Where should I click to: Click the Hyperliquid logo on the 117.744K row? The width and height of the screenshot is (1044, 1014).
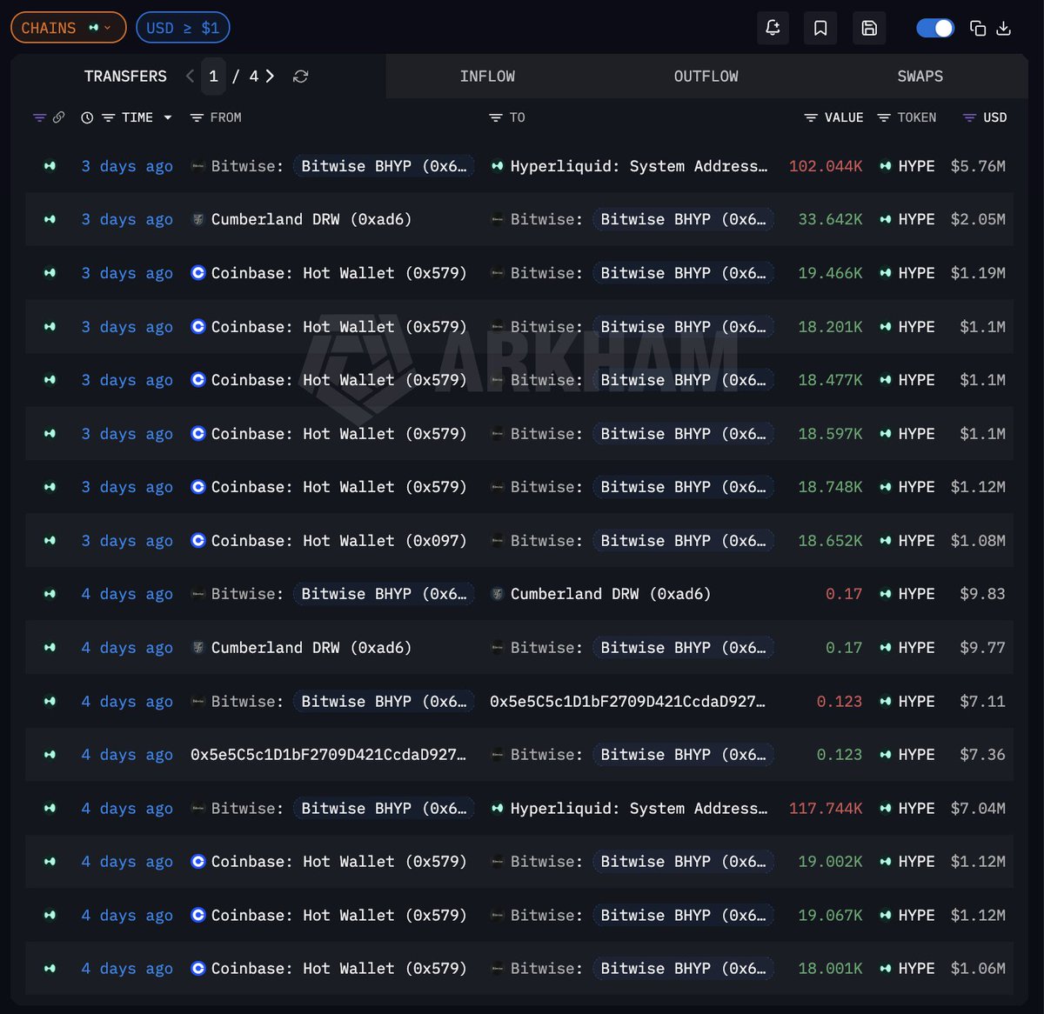point(498,809)
